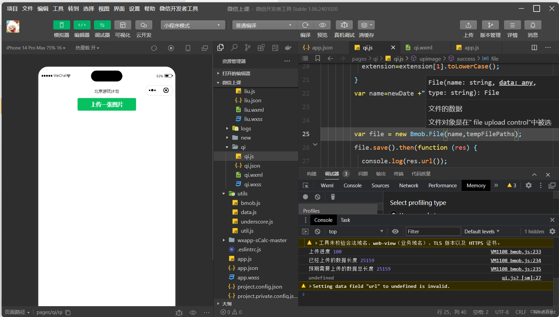The height and width of the screenshot is (317, 559).
Task: Open the 文件 menu
Action: coord(27,9)
